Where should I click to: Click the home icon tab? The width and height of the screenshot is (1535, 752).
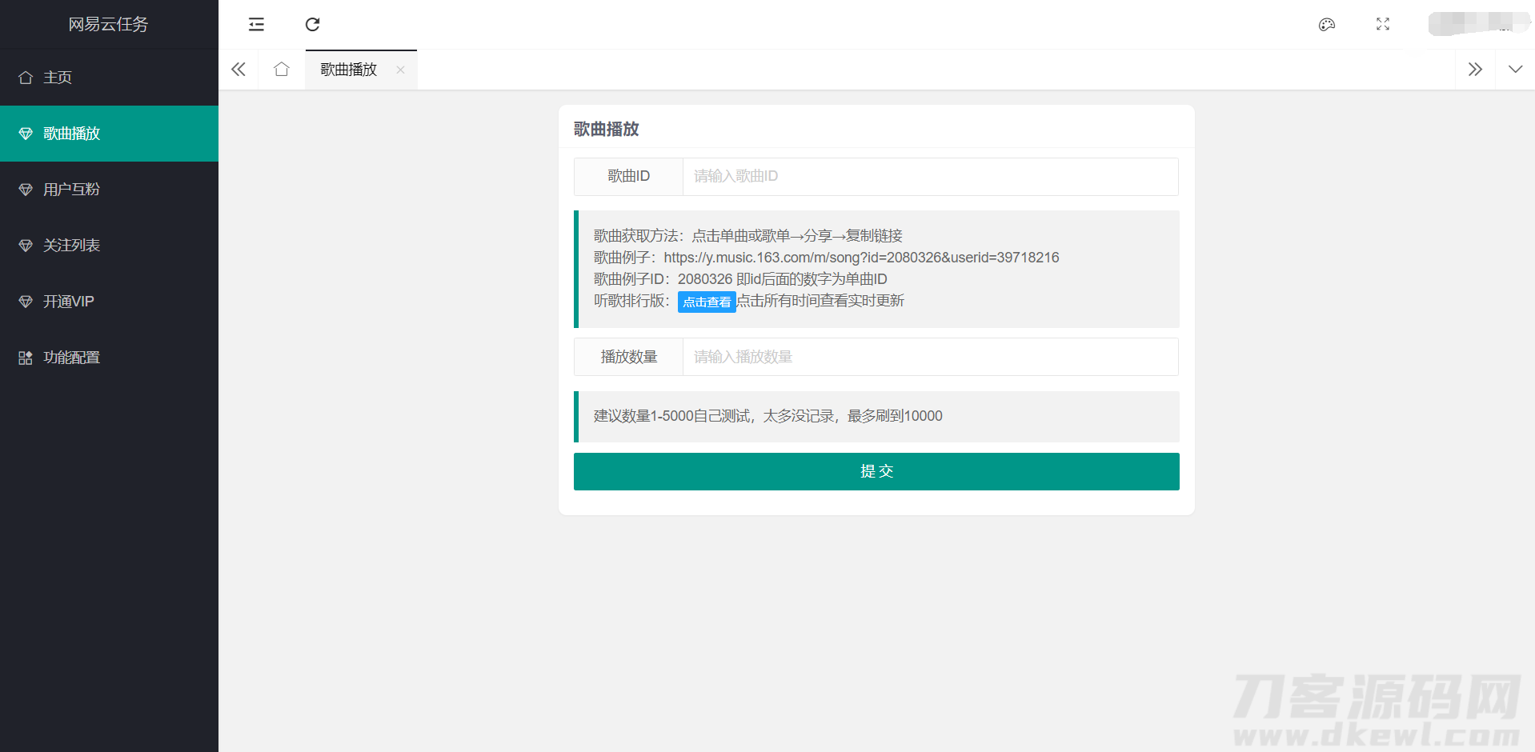tap(281, 70)
